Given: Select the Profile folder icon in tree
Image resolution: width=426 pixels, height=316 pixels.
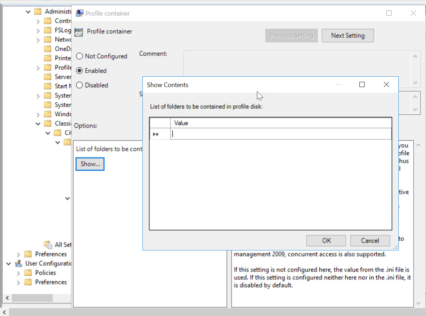Looking at the screenshot, I should coord(48,67).
